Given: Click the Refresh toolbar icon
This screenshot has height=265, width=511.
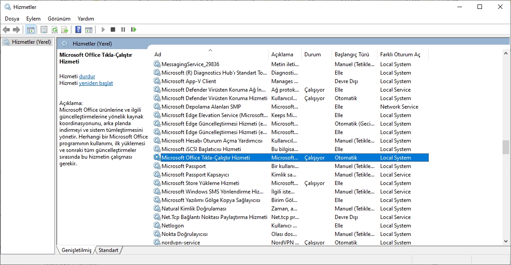Looking at the screenshot, I should (x=54, y=29).
